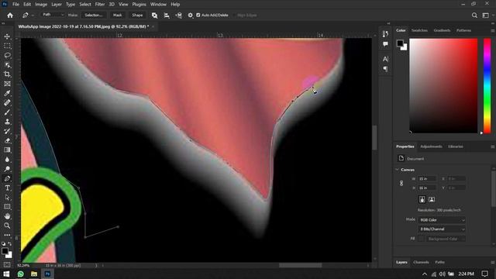Select the Eyedropper tool
The width and height of the screenshot is (496, 279).
coord(7,93)
